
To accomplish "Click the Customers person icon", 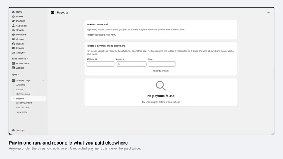I will point(13,25).
